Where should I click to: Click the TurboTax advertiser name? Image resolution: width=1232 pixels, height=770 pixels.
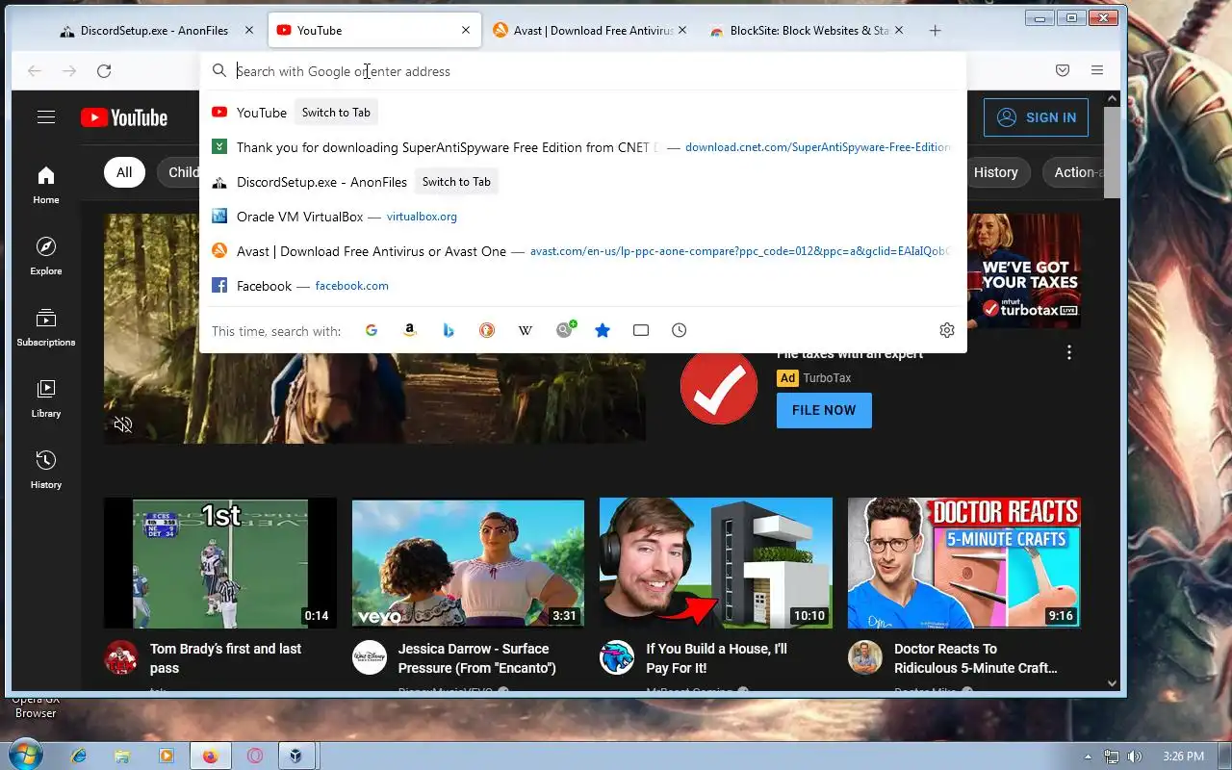828,378
